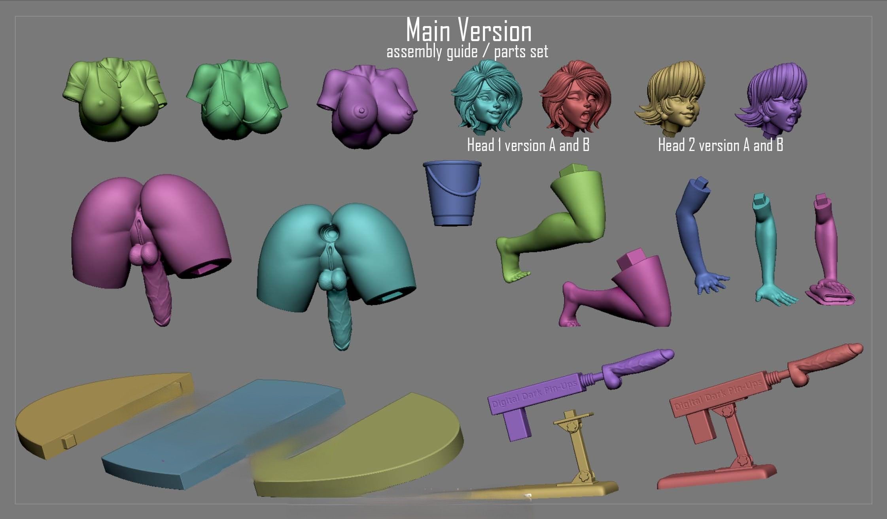The height and width of the screenshot is (519, 887).
Task: Select the tan support stand part
Action: 579,455
